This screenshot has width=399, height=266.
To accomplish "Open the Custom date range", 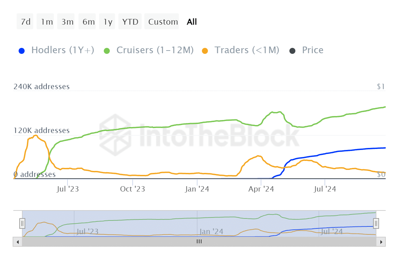I will click(163, 22).
